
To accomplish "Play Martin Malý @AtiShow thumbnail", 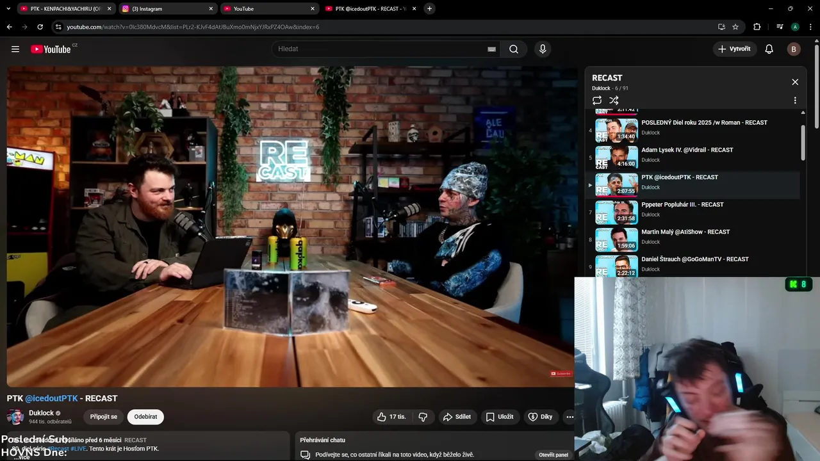I will click(616, 239).
